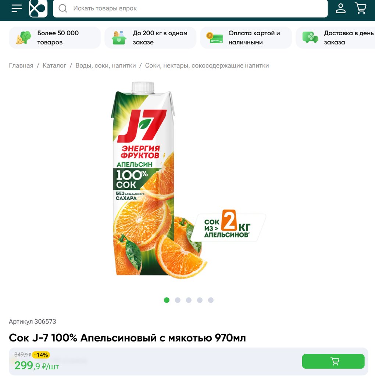Click the delivery truck icon
Viewport: 375px width, 376px height.
[310, 37]
